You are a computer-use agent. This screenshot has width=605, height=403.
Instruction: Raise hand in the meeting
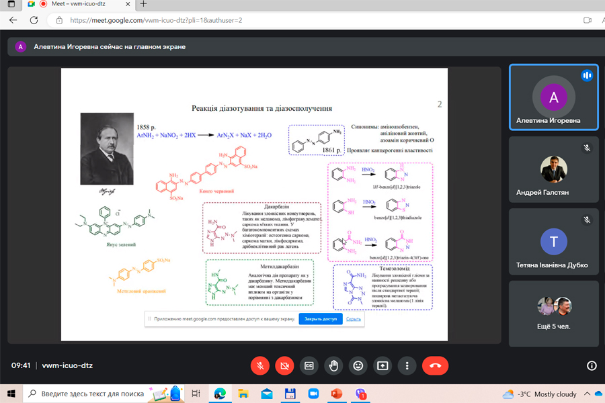click(333, 365)
